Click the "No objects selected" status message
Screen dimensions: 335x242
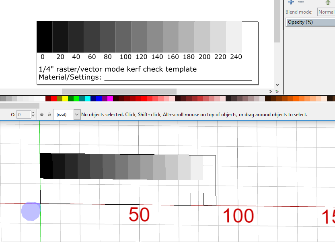[x=194, y=115]
